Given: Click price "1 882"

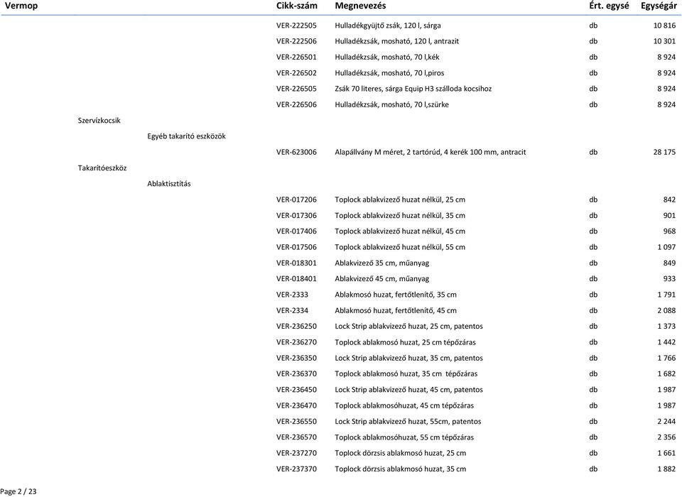Looking at the screenshot, I should click(x=666, y=469).
